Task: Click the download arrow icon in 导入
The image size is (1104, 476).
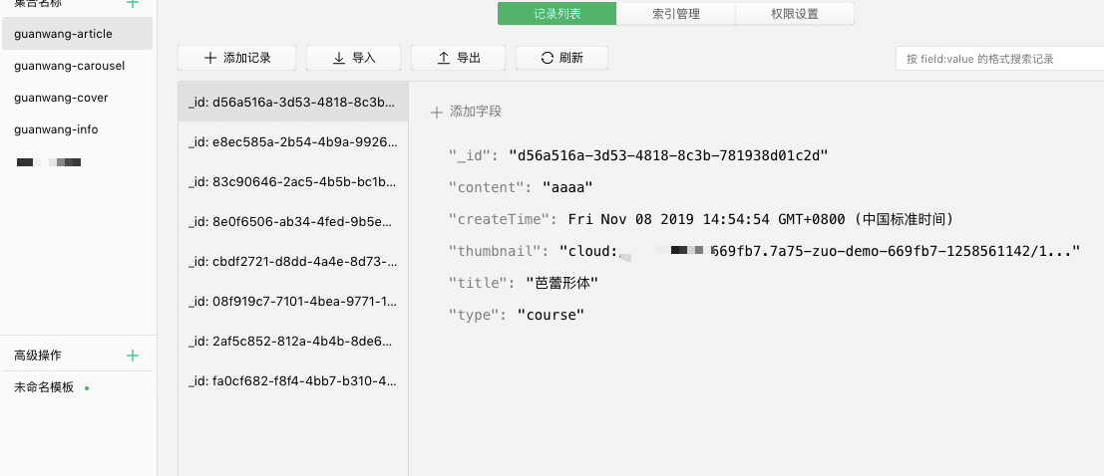Action: pos(339,59)
